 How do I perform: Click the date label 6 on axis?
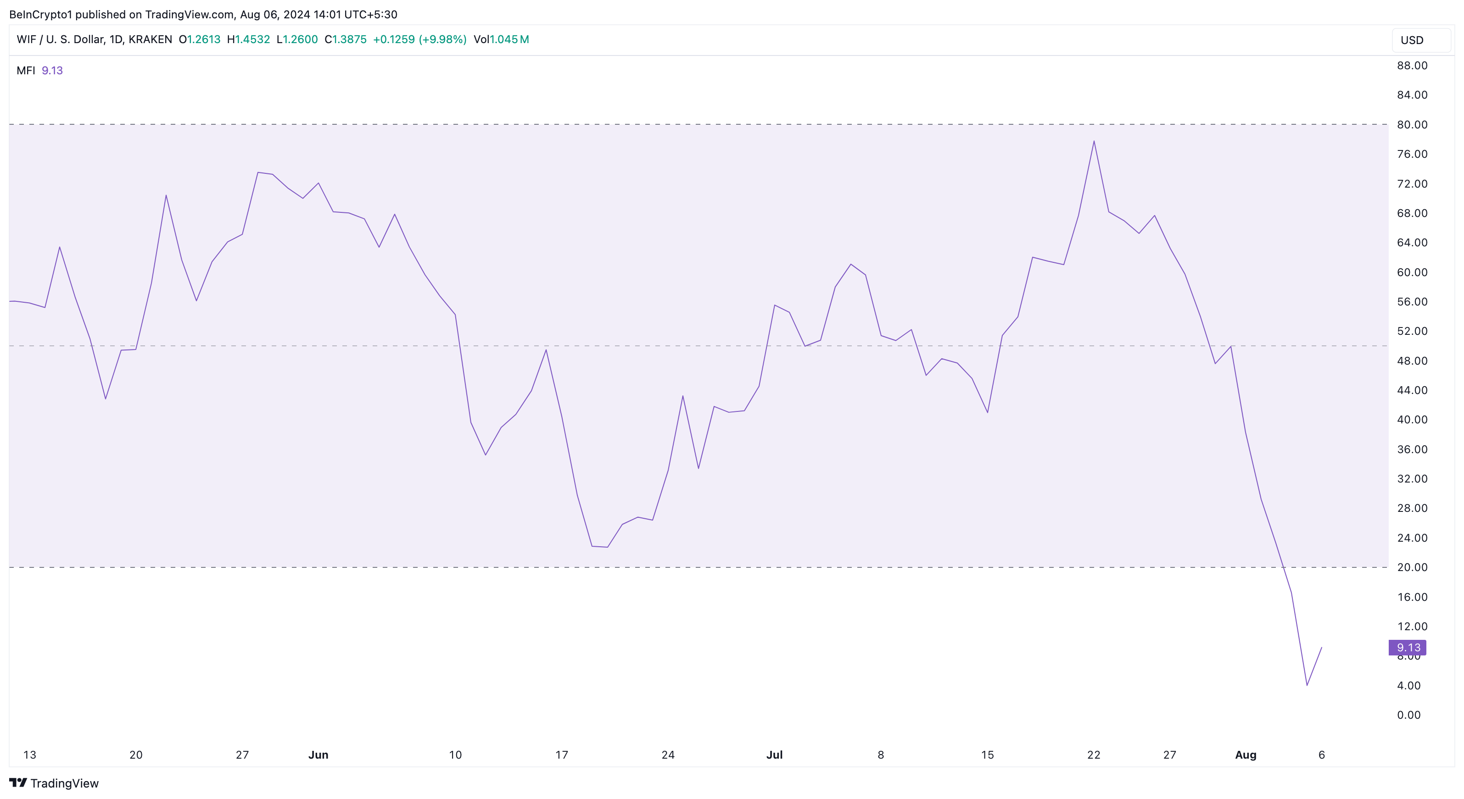pyautogui.click(x=1321, y=755)
